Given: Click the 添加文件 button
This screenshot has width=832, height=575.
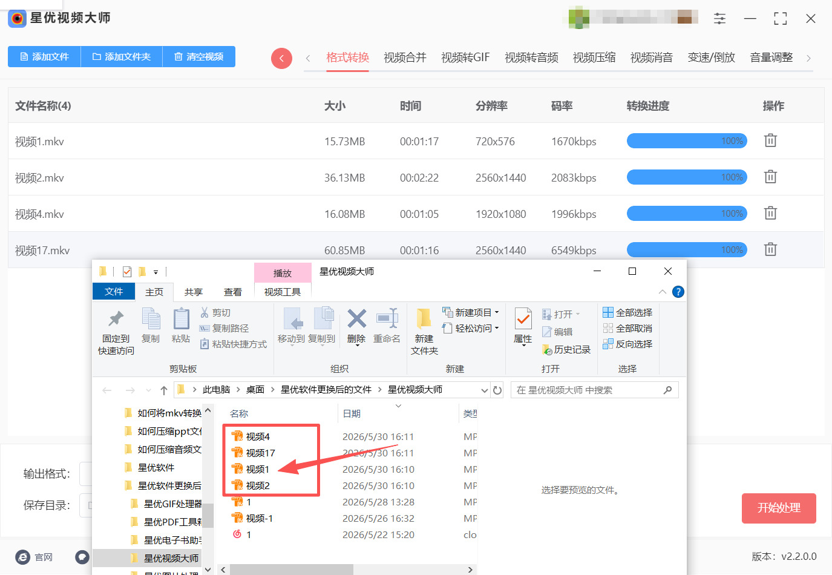Looking at the screenshot, I should click(x=44, y=56).
